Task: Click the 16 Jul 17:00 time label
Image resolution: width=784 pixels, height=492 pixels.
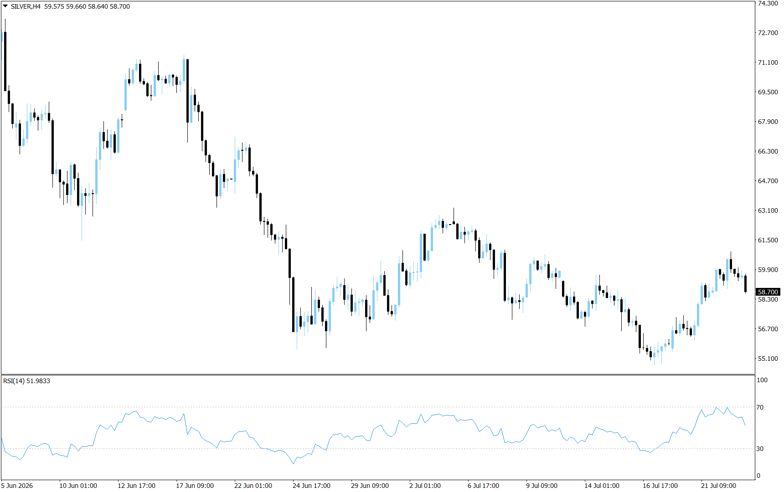Action: [x=660, y=486]
